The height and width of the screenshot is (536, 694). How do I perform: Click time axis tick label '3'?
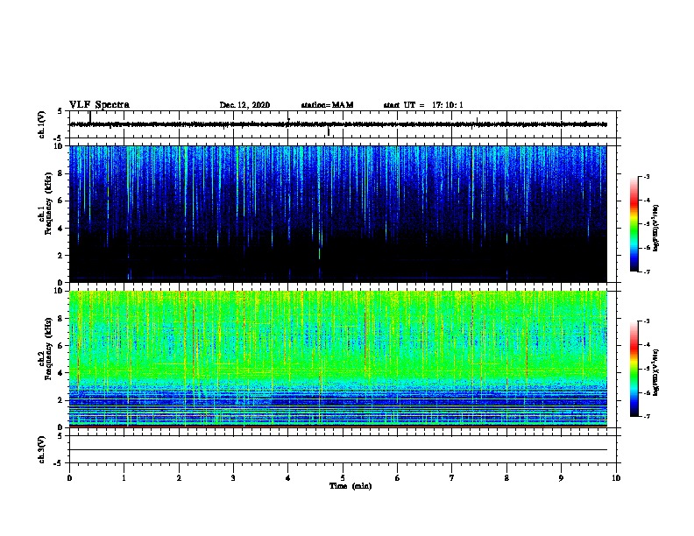[233, 477]
